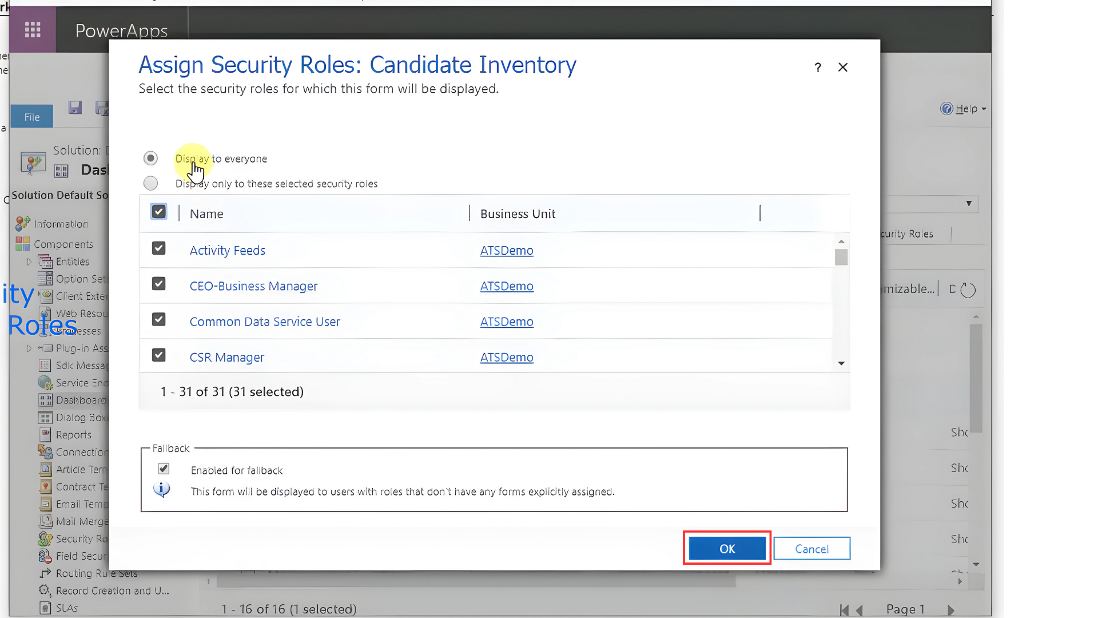Open Common Data Service User role link
This screenshot has width=1098, height=618.
click(265, 322)
